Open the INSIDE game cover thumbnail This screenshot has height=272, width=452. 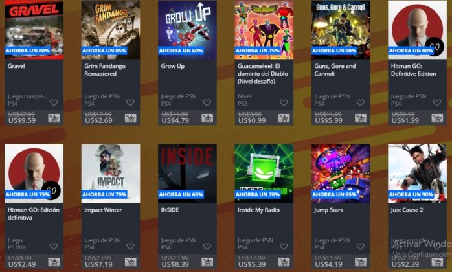(187, 174)
